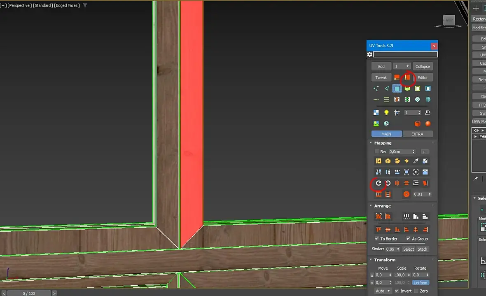
Task: Adjust the Rotate 0,0 spinner
Action: (428, 275)
